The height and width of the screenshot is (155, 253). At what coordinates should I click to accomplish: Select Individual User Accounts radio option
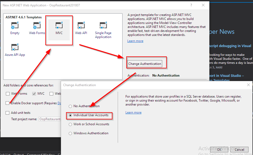(x=70, y=115)
